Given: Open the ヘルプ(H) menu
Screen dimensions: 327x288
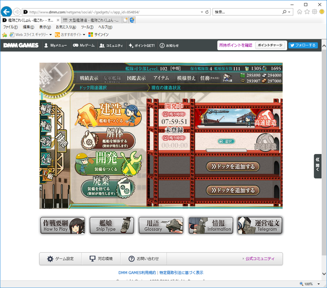Looking at the screenshot, I should (x=105, y=27).
